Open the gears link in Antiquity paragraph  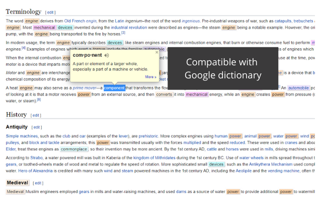pyautogui.click(x=11, y=164)
